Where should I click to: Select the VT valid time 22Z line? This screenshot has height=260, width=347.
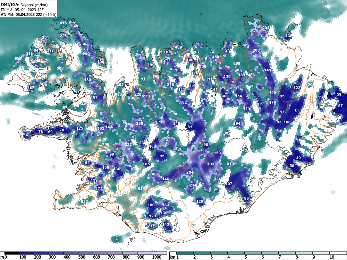click(28, 15)
